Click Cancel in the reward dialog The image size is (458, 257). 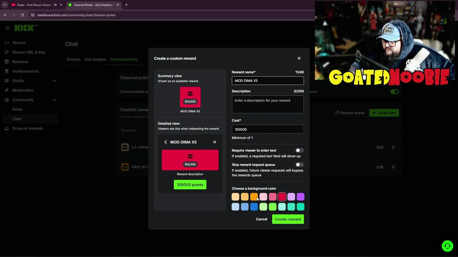[x=262, y=219]
